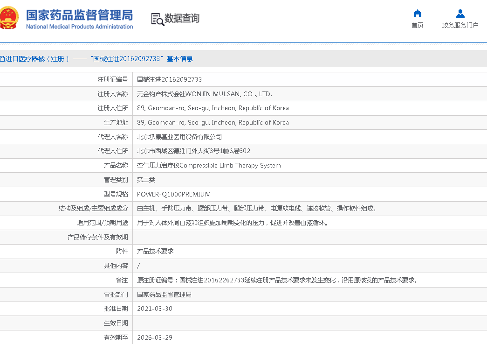The width and height of the screenshot is (487, 344).
Task: Click the 数据查询 magnifier document icon
Action: tap(158, 19)
